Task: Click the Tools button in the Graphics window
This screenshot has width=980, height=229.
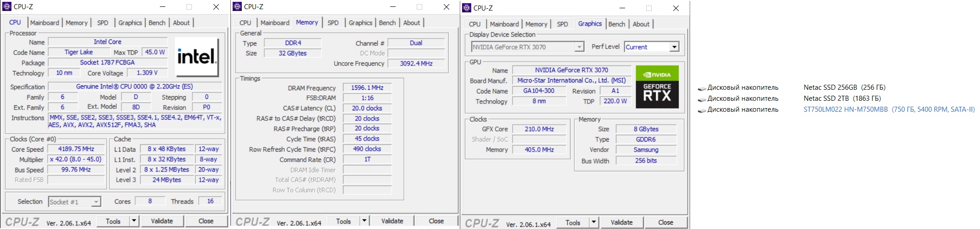Action: coord(573,223)
